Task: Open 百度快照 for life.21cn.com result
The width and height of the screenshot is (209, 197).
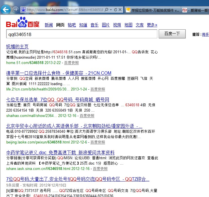Action: (98, 89)
